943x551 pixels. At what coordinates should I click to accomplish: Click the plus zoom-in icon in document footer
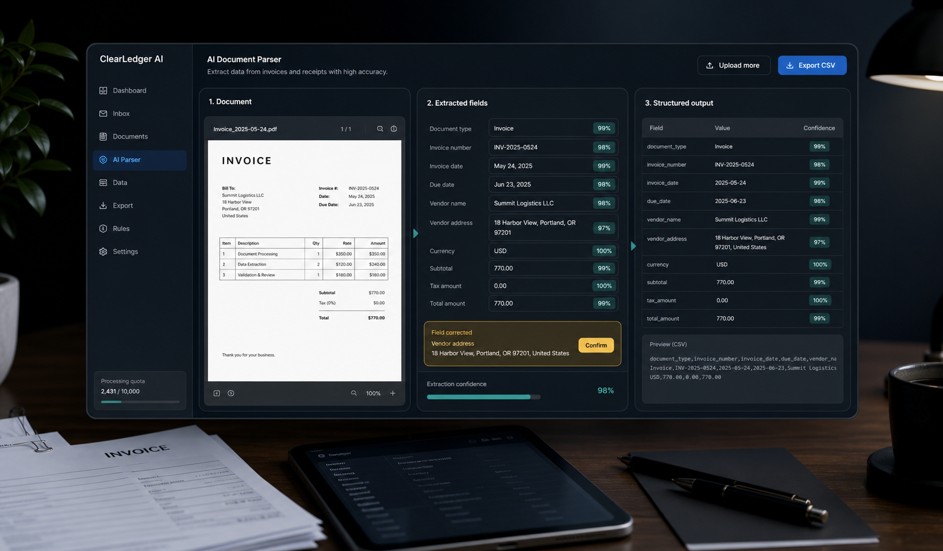392,393
